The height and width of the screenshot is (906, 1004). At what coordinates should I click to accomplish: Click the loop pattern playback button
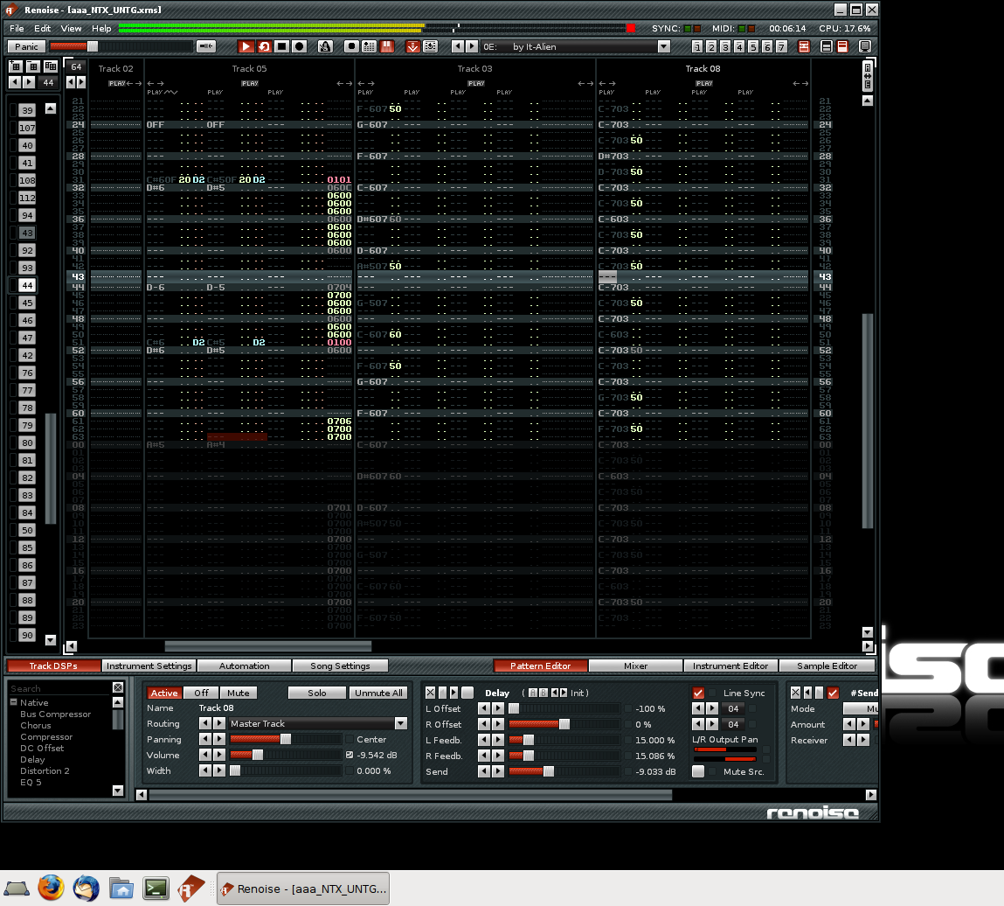point(264,46)
